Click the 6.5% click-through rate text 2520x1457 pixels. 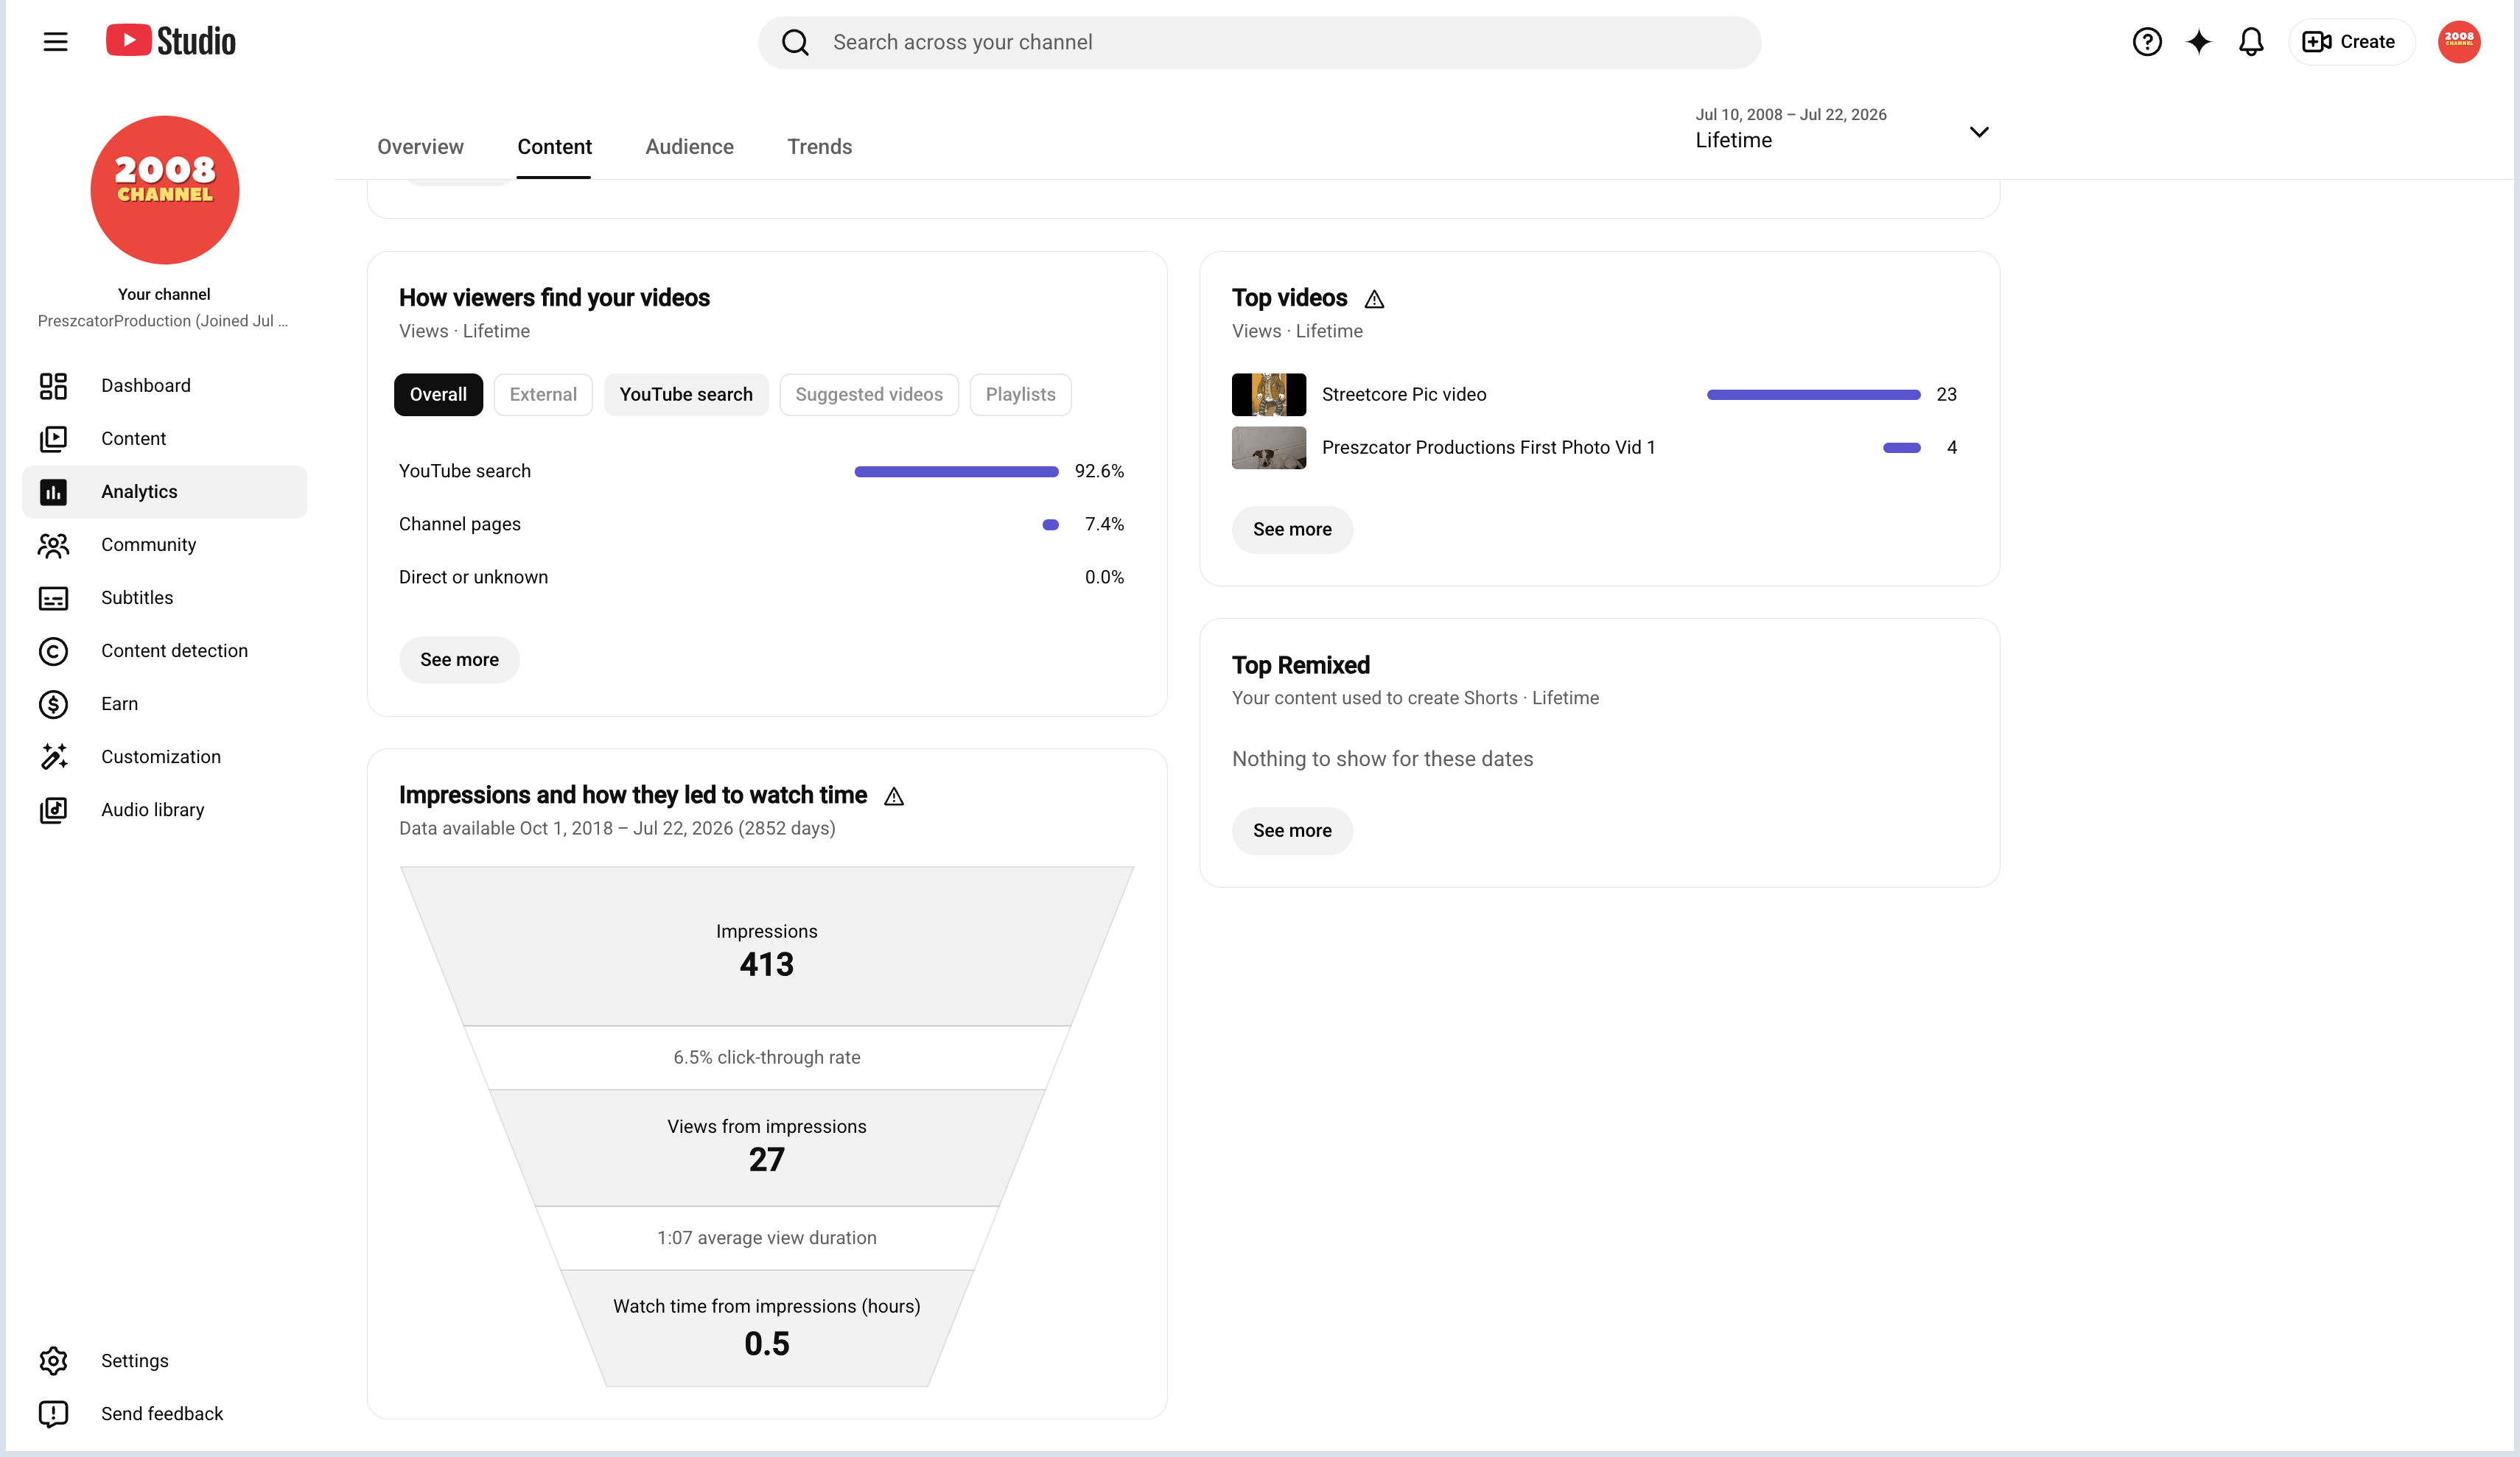coord(767,1058)
